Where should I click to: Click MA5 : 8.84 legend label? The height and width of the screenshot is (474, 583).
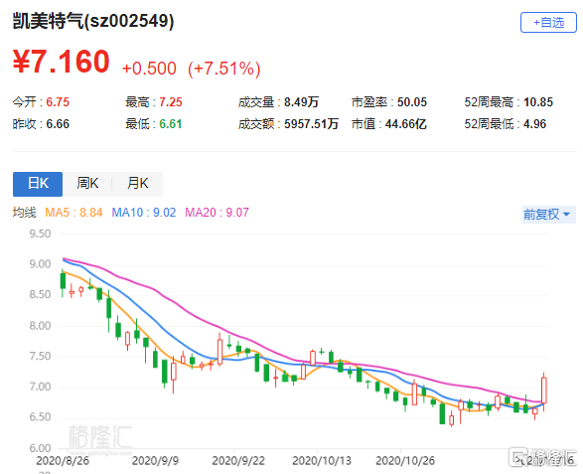(x=73, y=213)
